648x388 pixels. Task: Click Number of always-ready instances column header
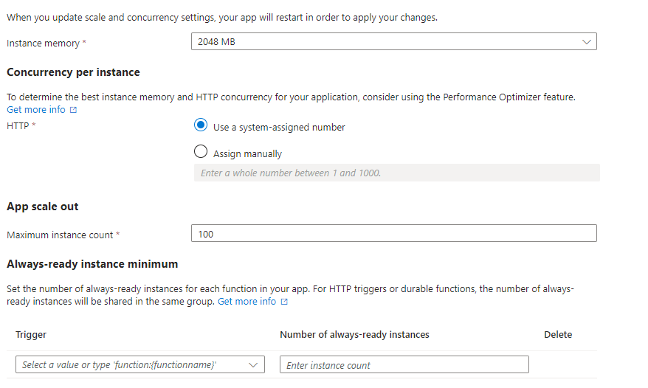(354, 334)
